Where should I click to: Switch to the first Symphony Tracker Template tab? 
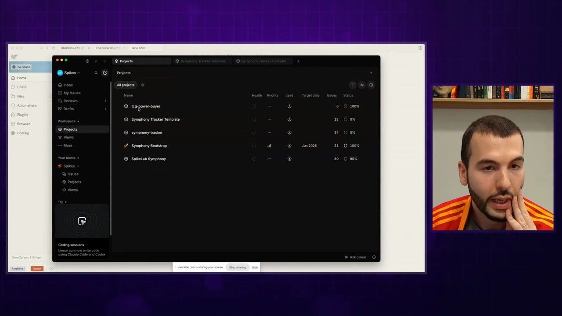coord(202,61)
